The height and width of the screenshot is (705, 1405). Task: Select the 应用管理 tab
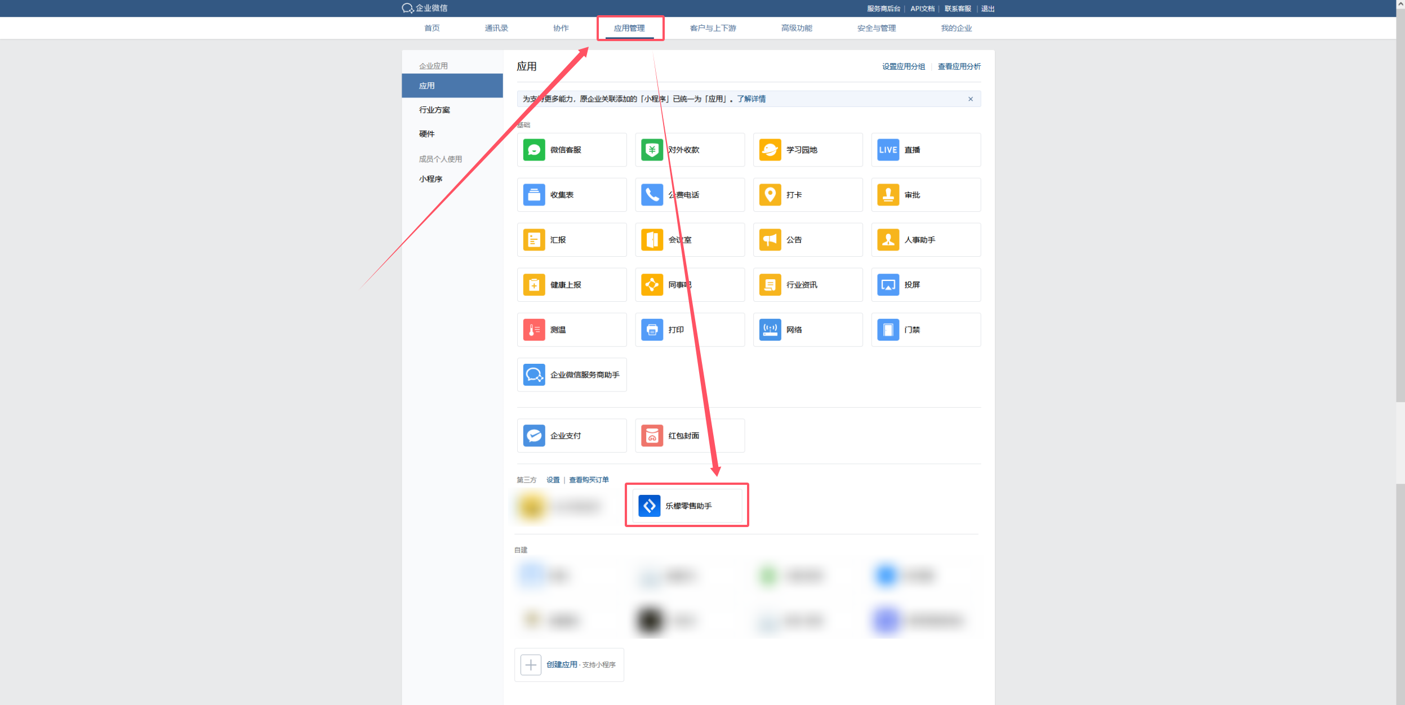(629, 28)
